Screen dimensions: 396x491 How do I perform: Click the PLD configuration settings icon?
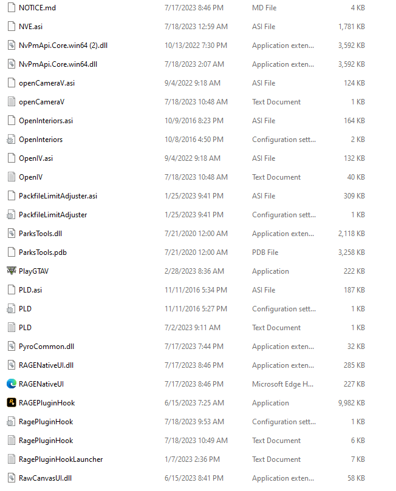pyautogui.click(x=12, y=308)
